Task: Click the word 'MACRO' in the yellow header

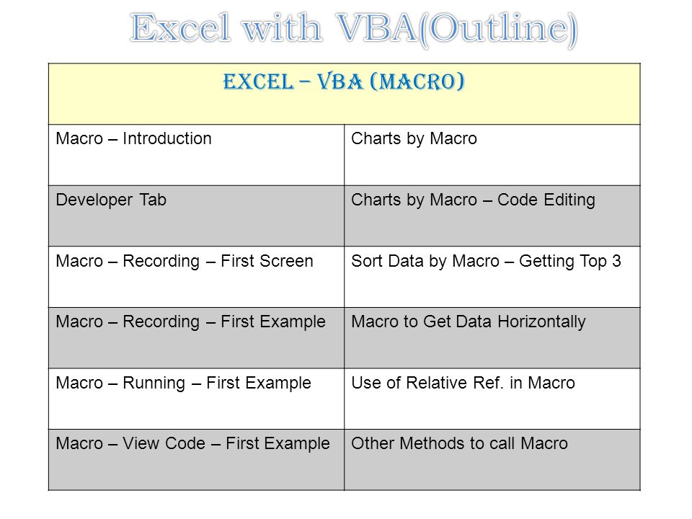Action: [x=417, y=82]
